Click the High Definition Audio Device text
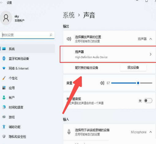Screen dimensions: 156x144 [x=91, y=57]
